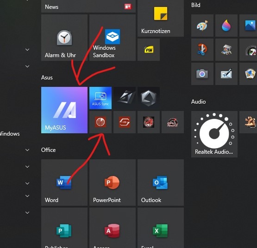Open the scanner and pictures tile
Image resolution: width=257 pixels, height=248 pixels.
[226, 50]
